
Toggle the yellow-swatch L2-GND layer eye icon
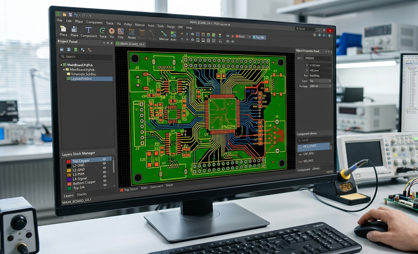pyautogui.click(x=104, y=168)
